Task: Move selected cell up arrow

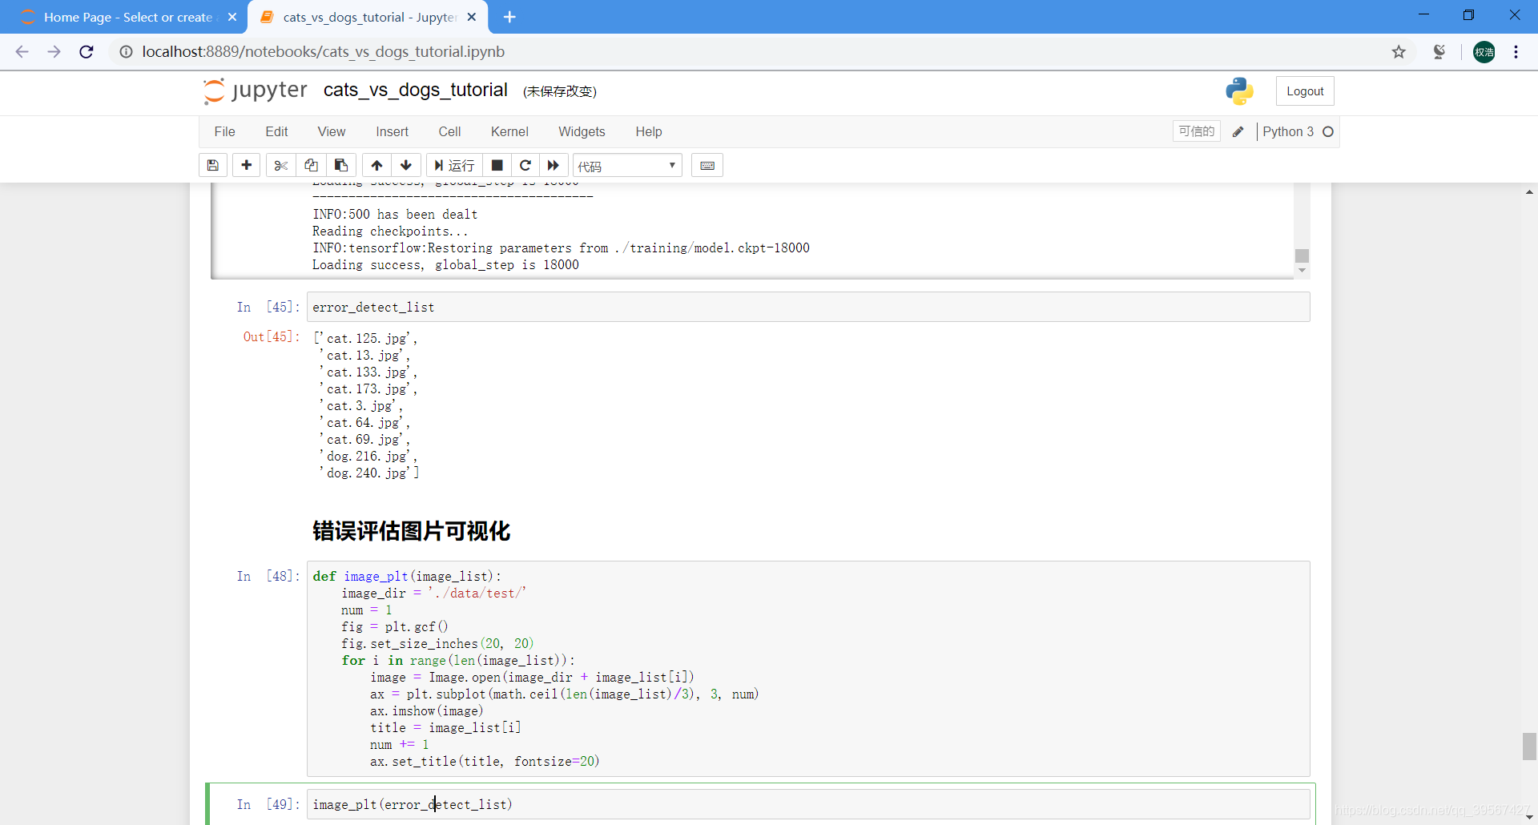Action: point(376,165)
